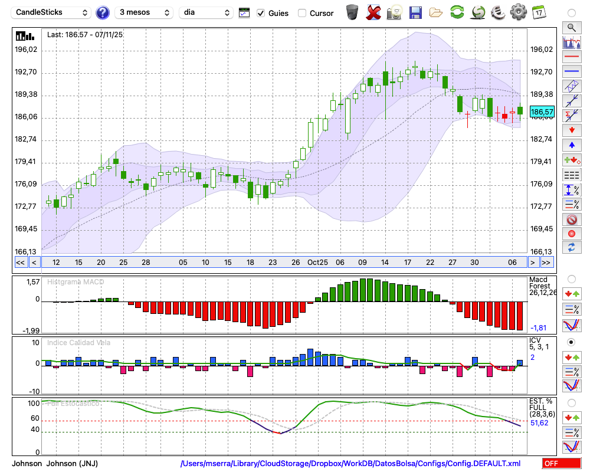Uncheck the Guies checkbox
Screen dimensions: 590x472
pos(261,13)
